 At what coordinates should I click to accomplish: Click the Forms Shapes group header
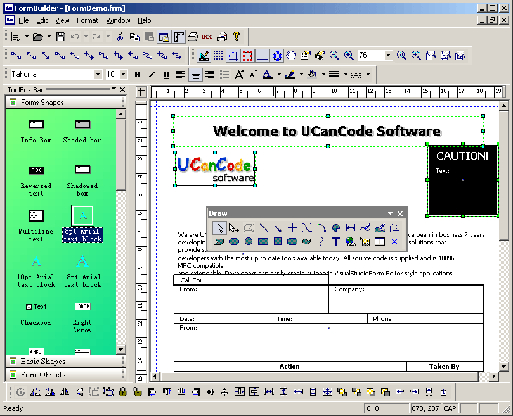pos(65,103)
